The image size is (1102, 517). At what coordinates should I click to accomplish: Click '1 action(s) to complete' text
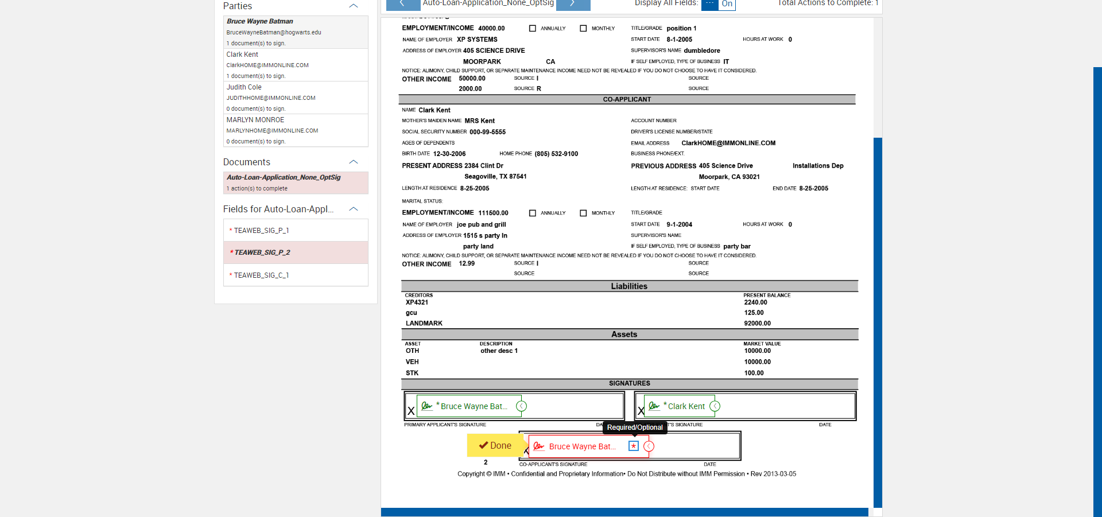click(x=257, y=188)
